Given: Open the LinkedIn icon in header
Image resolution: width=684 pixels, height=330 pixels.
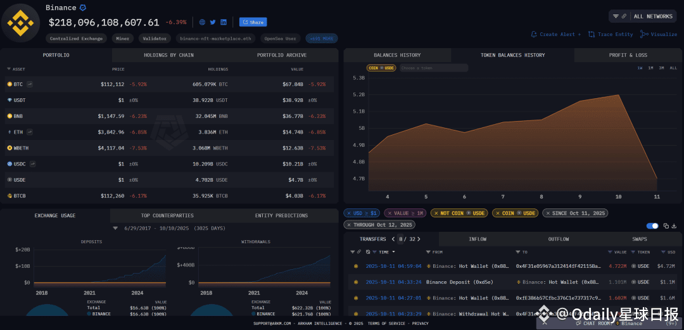Looking at the screenshot, I should [224, 22].
